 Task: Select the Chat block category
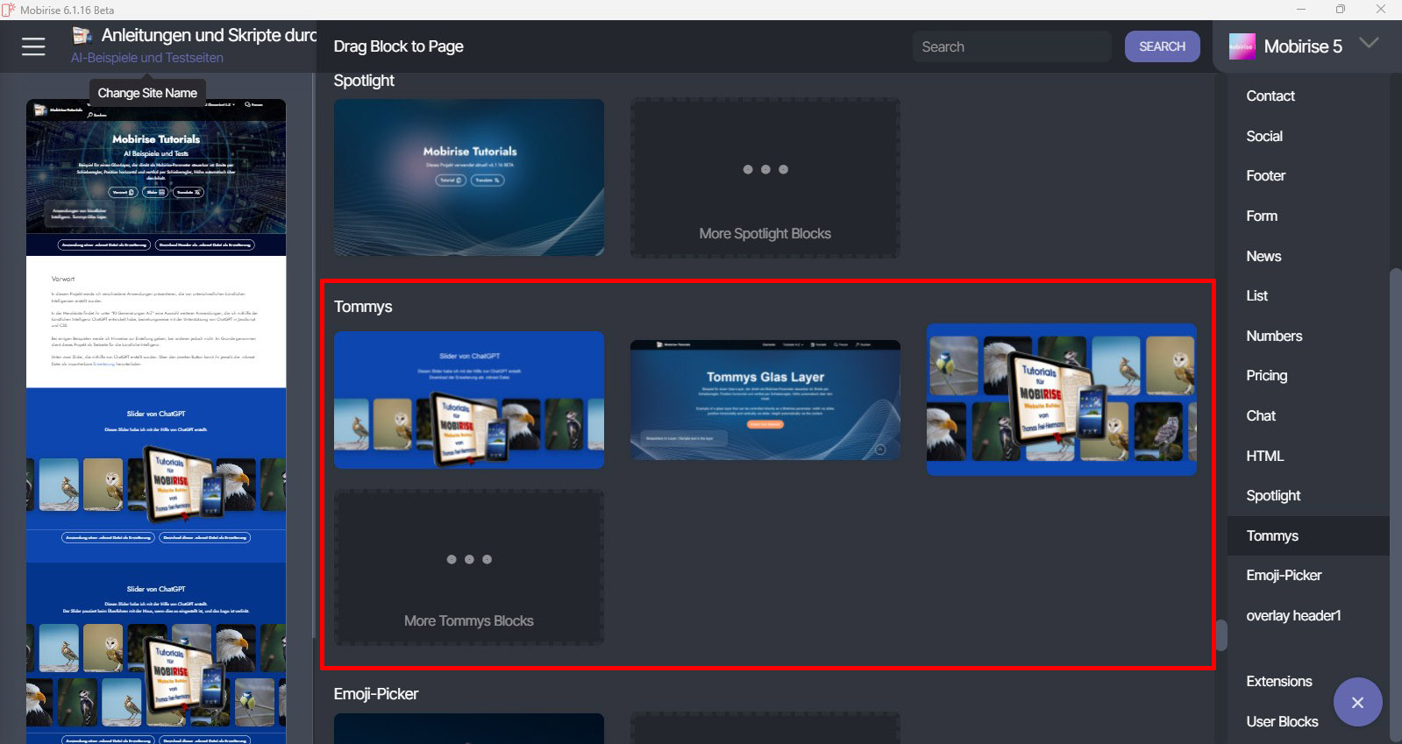click(1261, 415)
